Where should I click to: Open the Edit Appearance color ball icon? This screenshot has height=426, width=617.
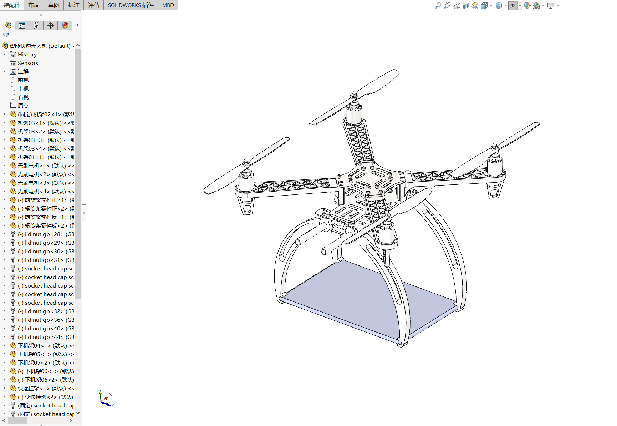[x=527, y=6]
